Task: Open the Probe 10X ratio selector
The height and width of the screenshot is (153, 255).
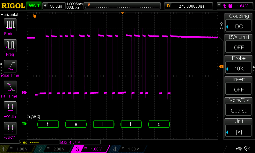Action: click(239, 64)
